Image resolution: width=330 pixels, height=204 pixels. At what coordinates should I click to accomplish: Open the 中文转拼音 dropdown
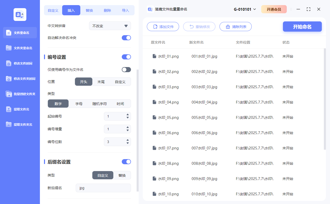coord(110,26)
